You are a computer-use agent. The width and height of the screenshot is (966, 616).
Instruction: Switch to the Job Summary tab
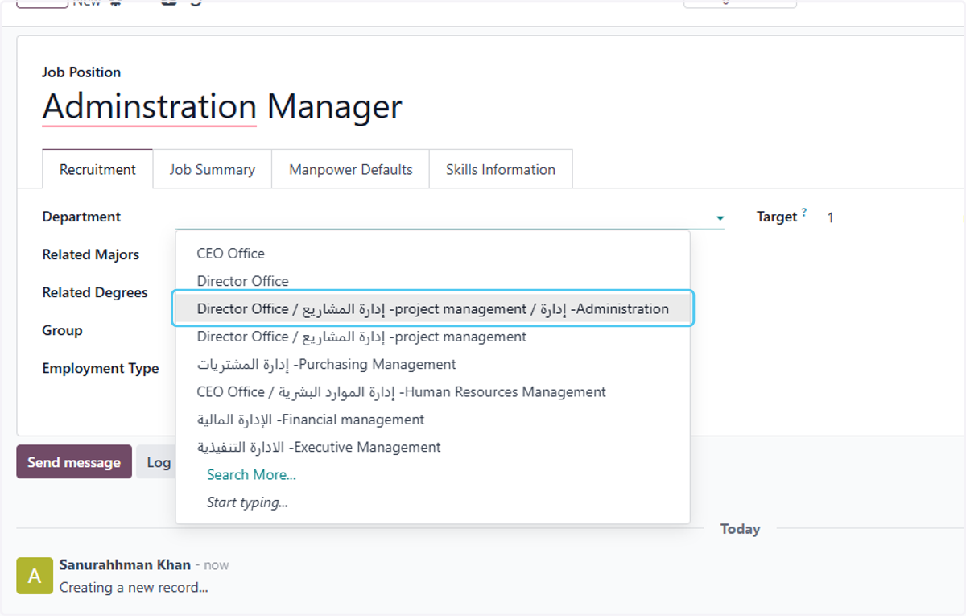pyautogui.click(x=212, y=169)
